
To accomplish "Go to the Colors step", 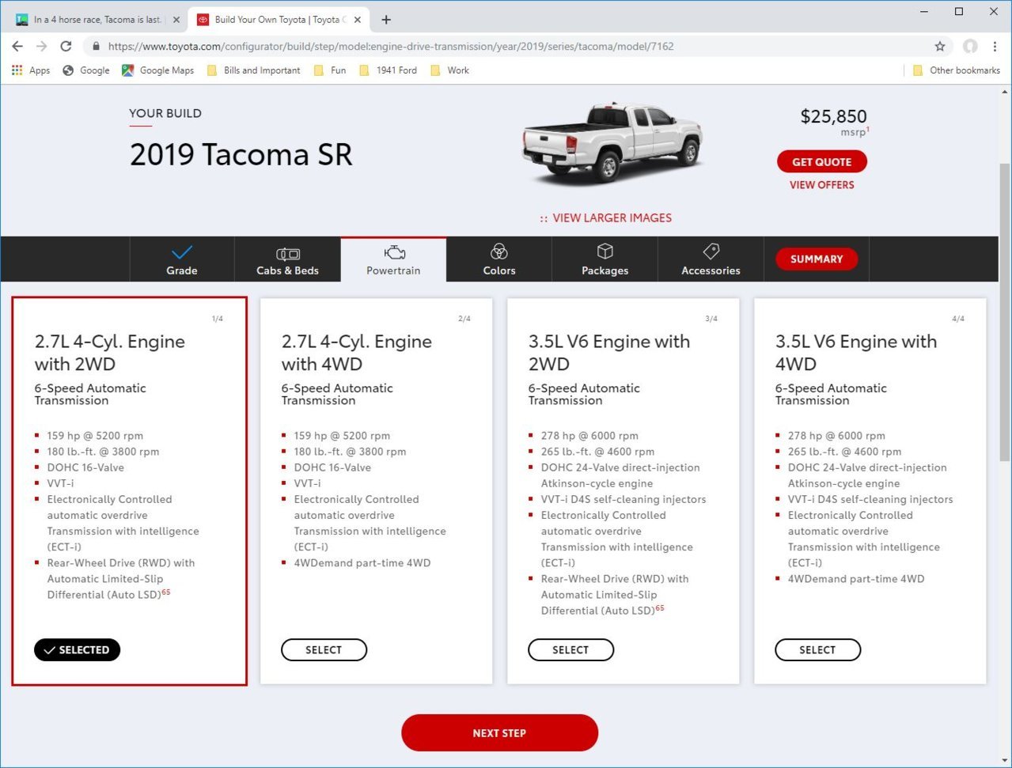I will point(499,259).
